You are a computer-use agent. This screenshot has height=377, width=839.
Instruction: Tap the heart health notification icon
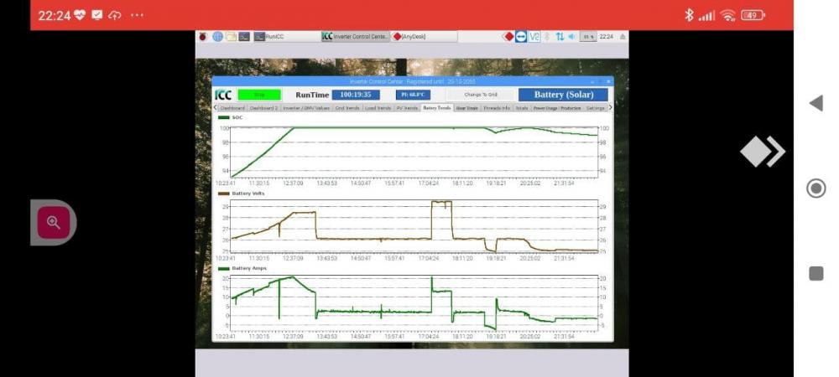click(x=79, y=15)
